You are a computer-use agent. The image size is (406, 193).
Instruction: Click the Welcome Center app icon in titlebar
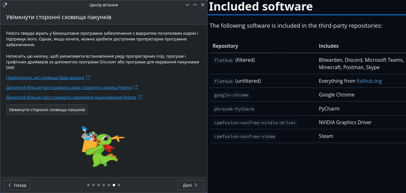point(5,5)
